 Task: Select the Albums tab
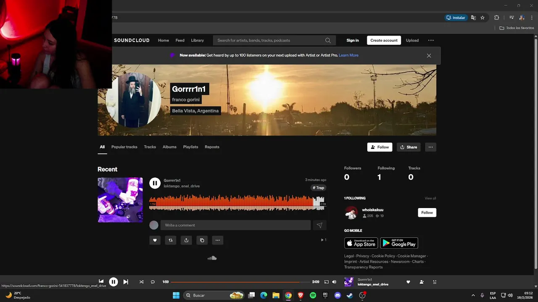tap(169, 147)
